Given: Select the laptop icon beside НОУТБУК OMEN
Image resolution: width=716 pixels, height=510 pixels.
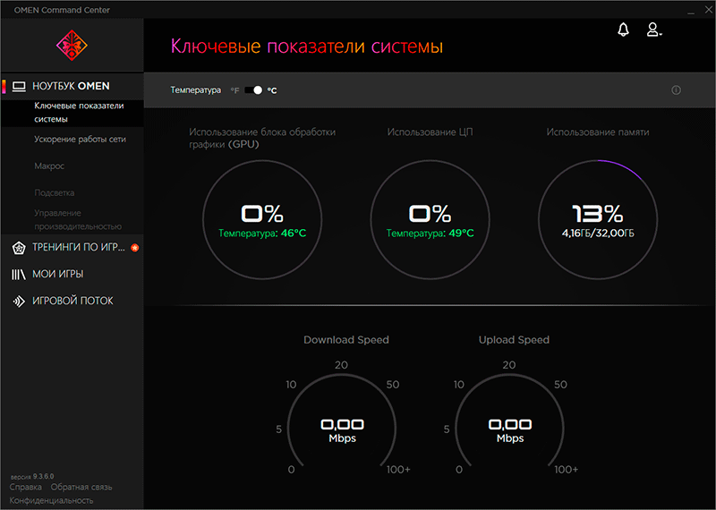Looking at the screenshot, I should tap(19, 86).
